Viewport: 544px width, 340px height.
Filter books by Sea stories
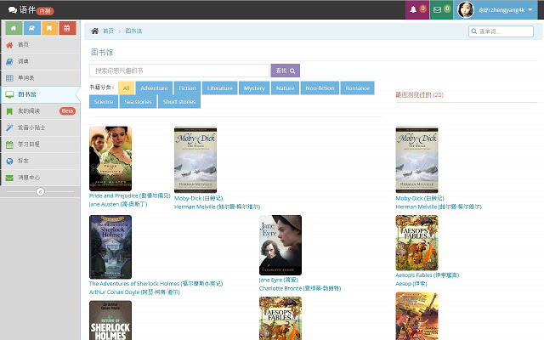(x=138, y=102)
